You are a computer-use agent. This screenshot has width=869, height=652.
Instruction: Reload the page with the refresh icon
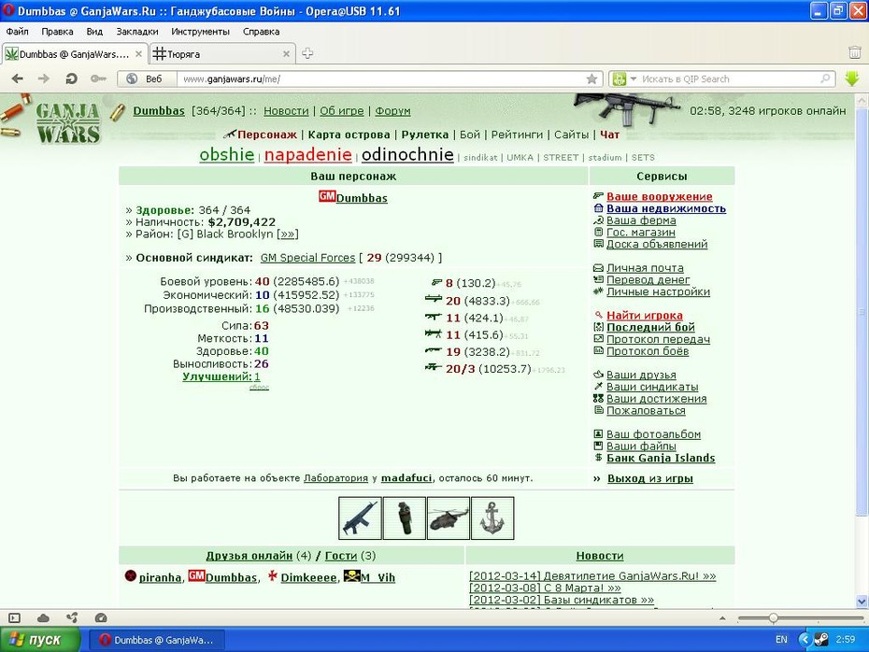[x=71, y=78]
